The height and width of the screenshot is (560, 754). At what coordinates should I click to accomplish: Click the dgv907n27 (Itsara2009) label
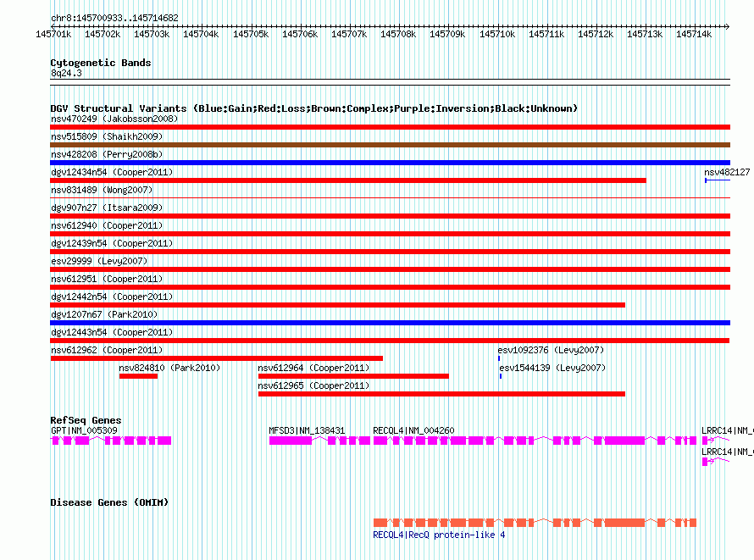(107, 208)
